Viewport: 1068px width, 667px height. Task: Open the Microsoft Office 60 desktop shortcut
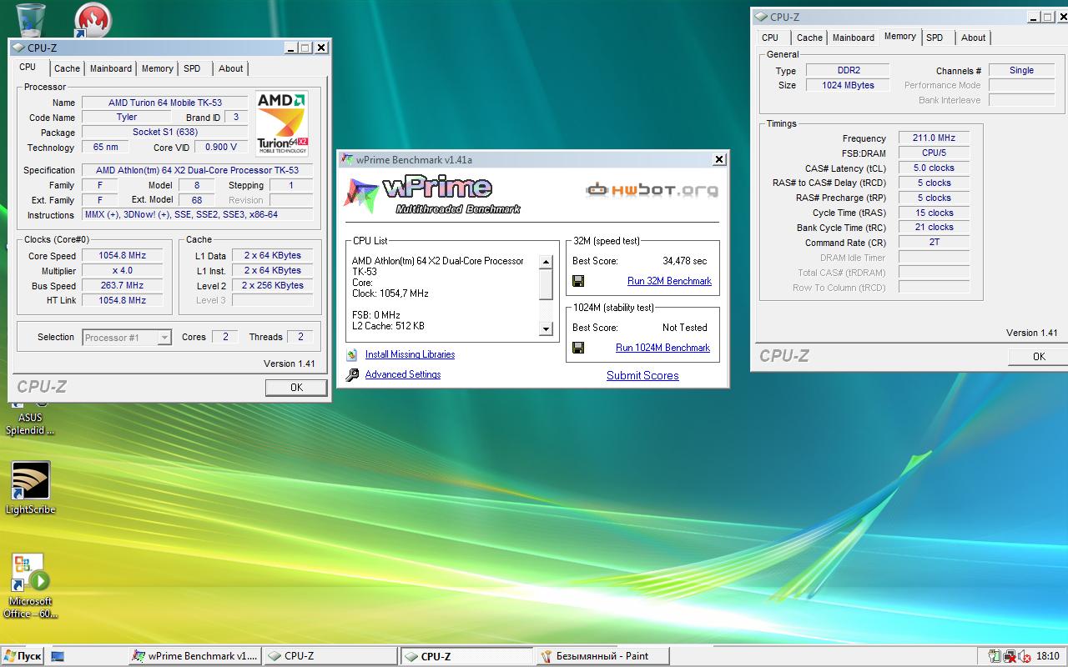pyautogui.click(x=30, y=587)
